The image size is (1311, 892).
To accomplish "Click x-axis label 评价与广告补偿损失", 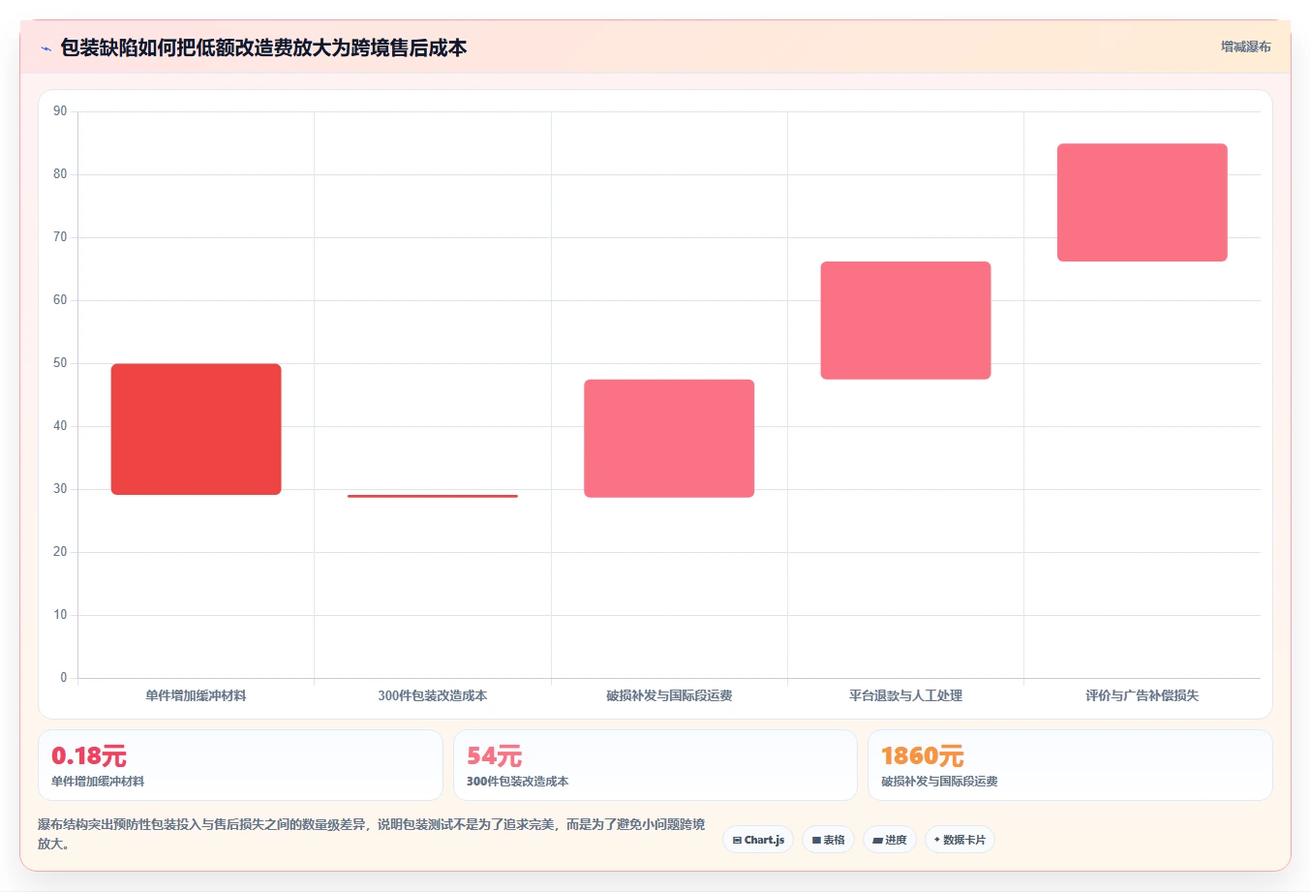I will click(x=1143, y=695).
